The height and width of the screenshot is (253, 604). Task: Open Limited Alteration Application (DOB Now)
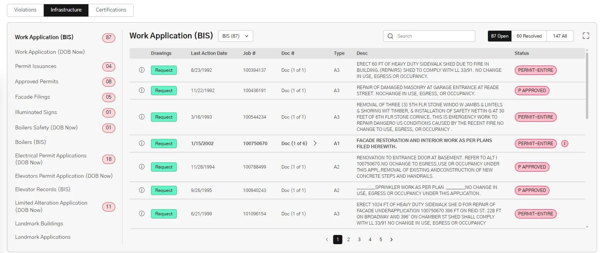(51, 206)
